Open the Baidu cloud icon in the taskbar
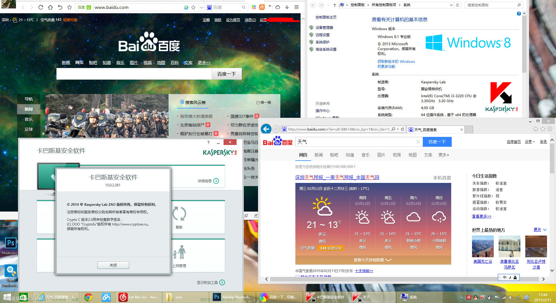This screenshot has width=556, height=303. point(106,297)
